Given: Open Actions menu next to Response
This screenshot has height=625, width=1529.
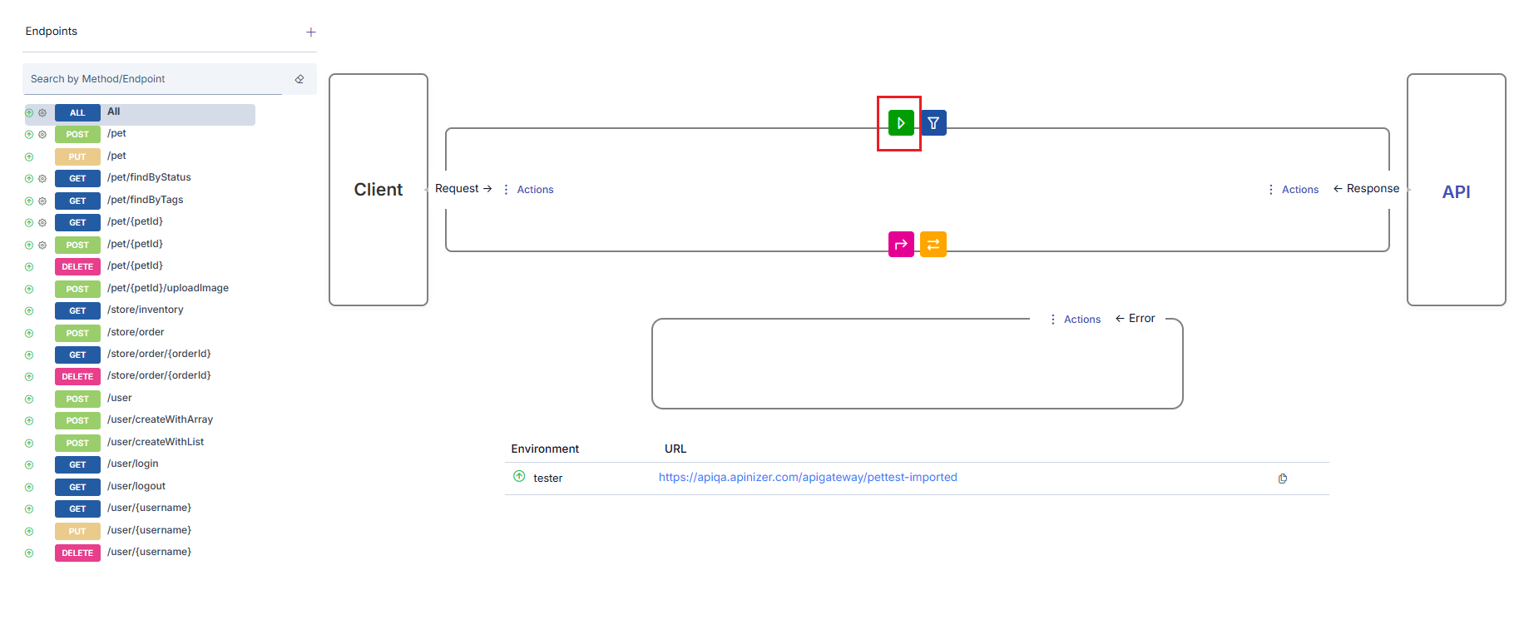Looking at the screenshot, I should 1294,190.
